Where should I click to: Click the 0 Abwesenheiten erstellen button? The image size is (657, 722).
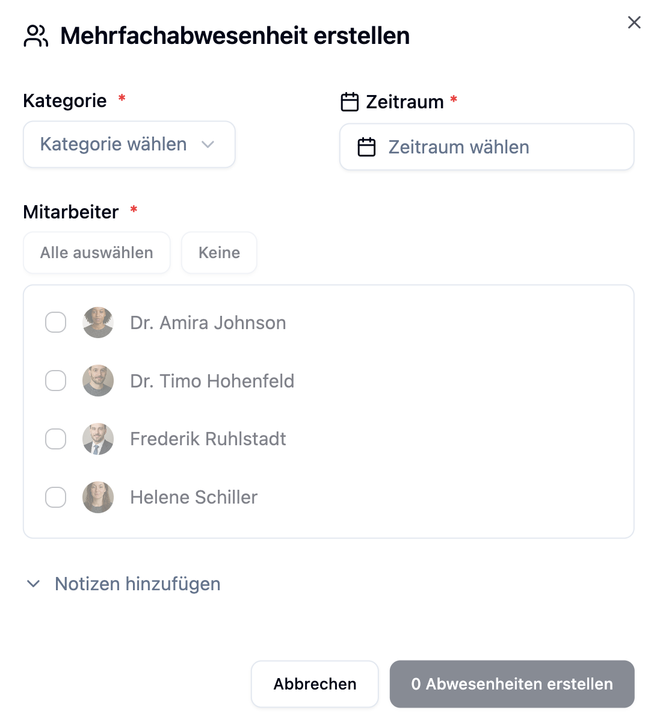point(512,684)
